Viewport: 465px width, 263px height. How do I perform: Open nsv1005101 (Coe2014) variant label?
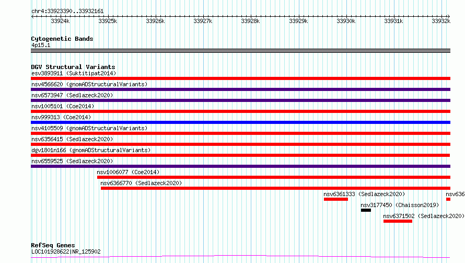63,106
